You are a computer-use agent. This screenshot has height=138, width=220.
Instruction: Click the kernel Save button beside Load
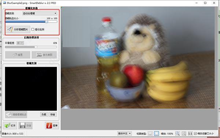coord(52,114)
